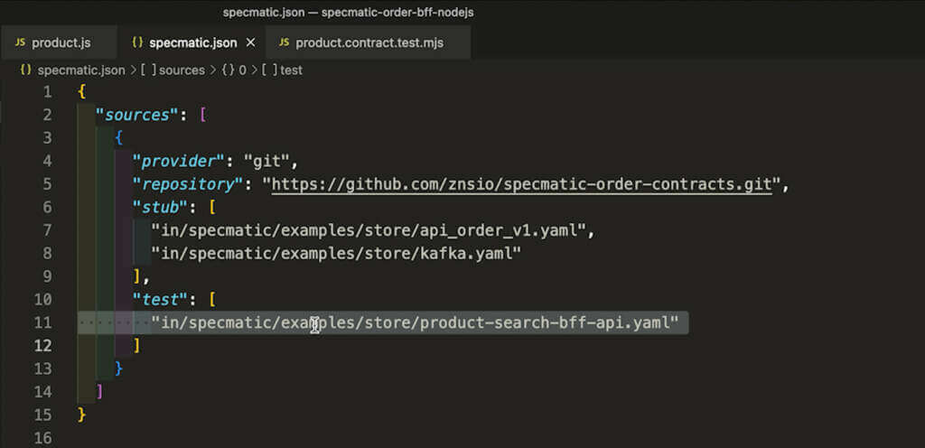Click the JSON file icon in breadcrumbs
The height and width of the screenshot is (448, 925).
pos(25,70)
